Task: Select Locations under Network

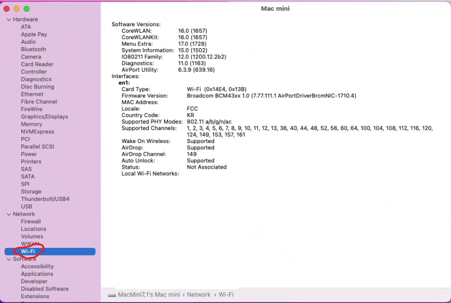Action: point(33,229)
